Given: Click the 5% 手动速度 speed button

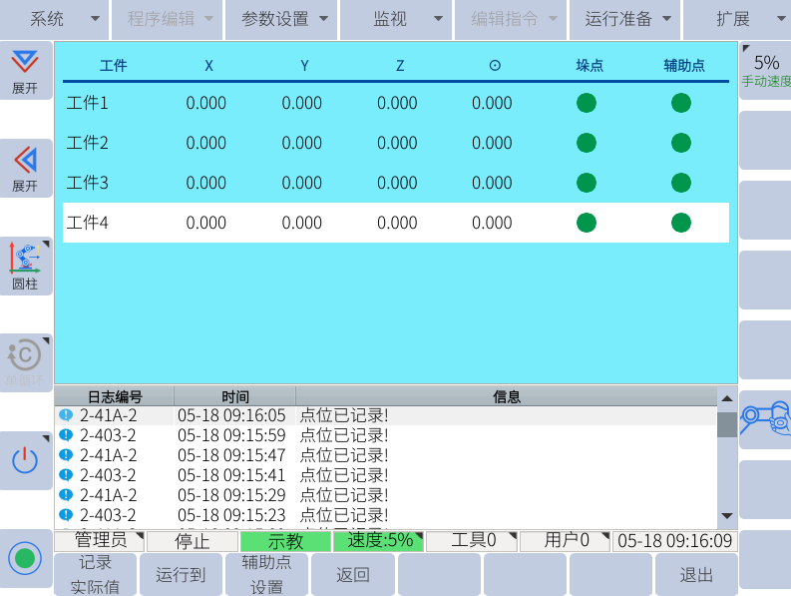Looking at the screenshot, I should pyautogui.click(x=765, y=70).
